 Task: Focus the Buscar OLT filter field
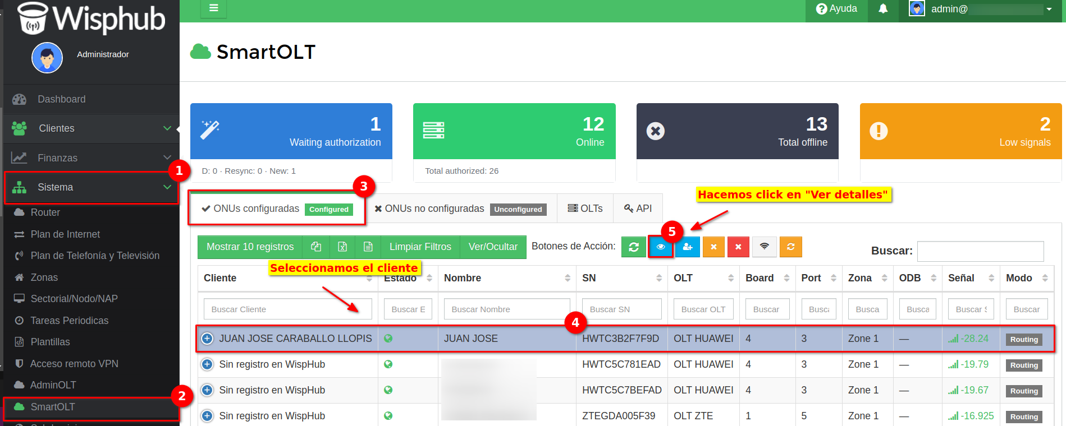tap(703, 309)
